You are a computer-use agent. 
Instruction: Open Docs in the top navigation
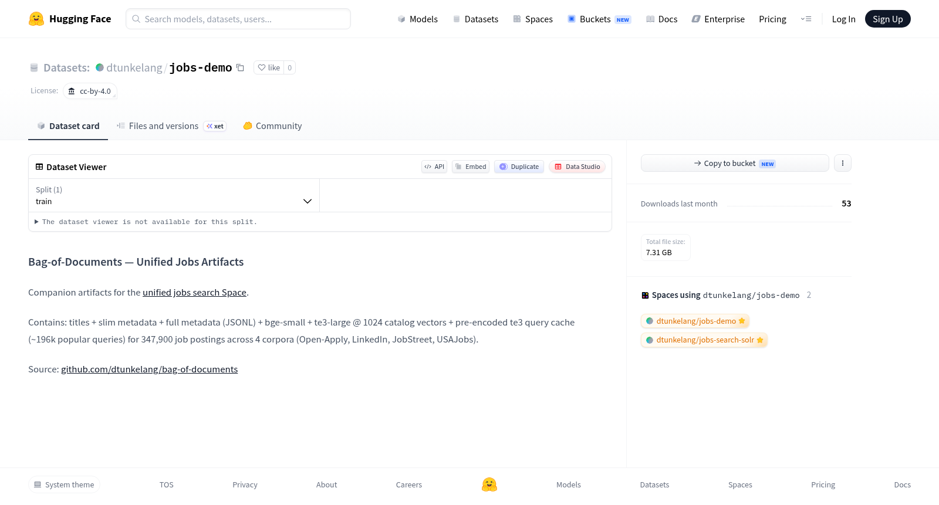661,19
